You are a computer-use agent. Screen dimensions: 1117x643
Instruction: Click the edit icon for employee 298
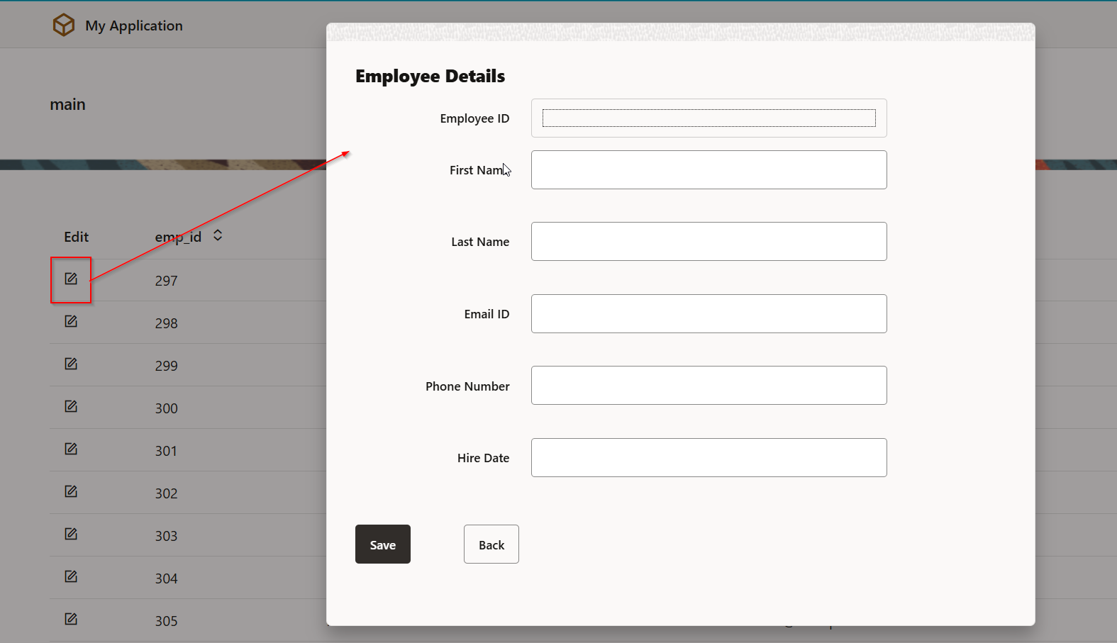(71, 322)
